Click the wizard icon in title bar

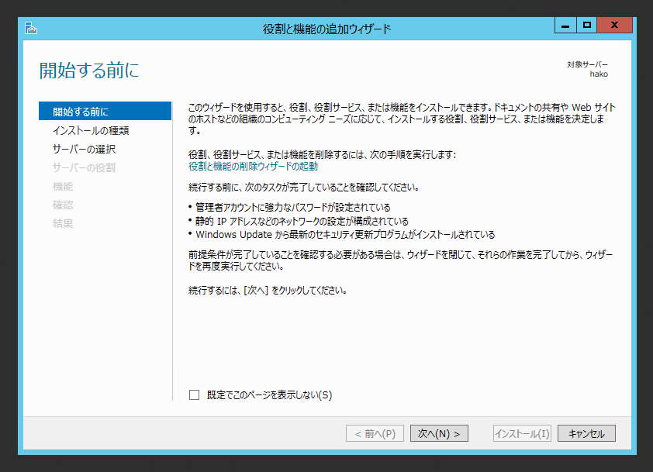(x=31, y=29)
